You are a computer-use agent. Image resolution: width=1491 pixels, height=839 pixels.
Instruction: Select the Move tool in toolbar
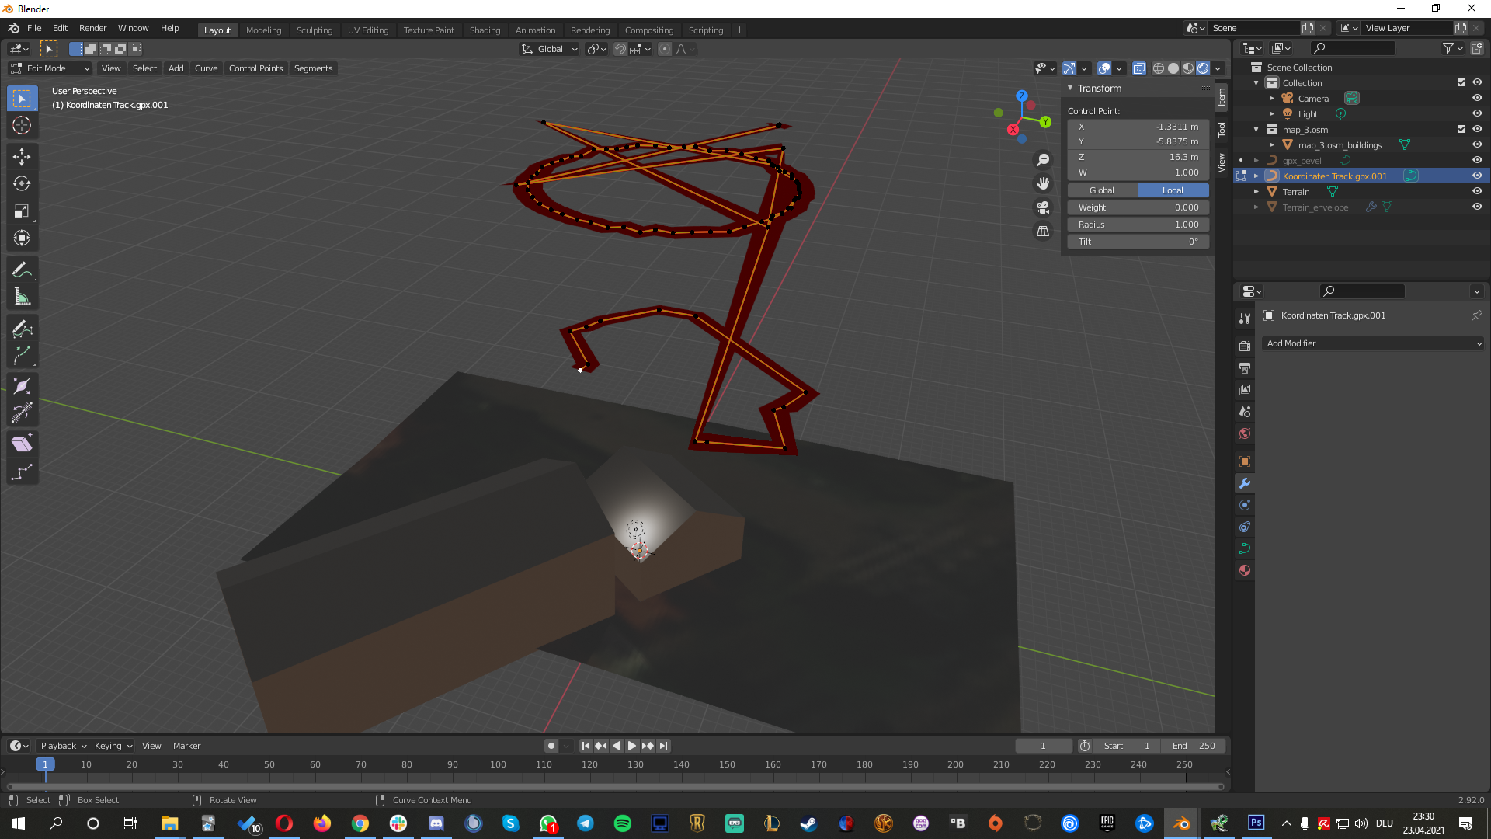[x=22, y=156]
